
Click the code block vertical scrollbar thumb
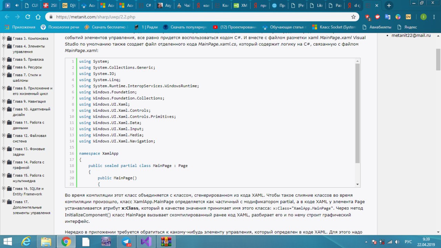pyautogui.click(x=357, y=113)
